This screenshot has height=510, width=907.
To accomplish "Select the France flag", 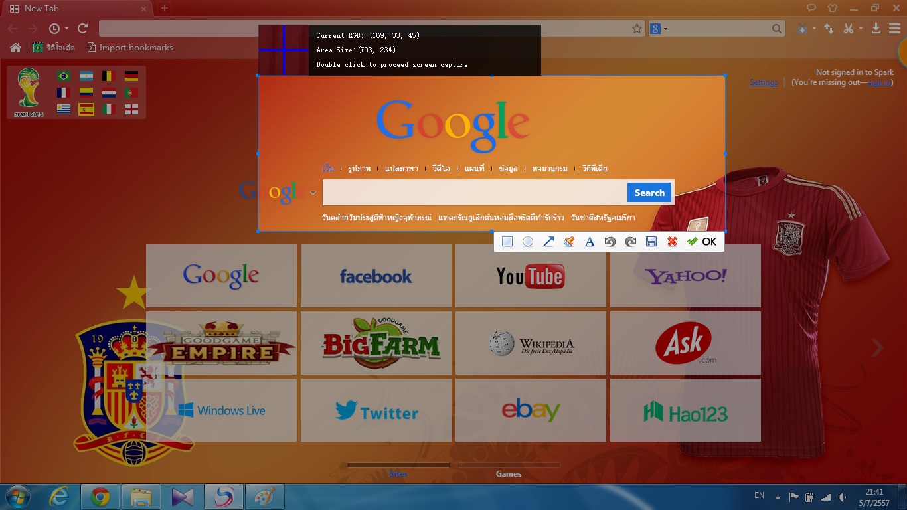I will 64,93.
